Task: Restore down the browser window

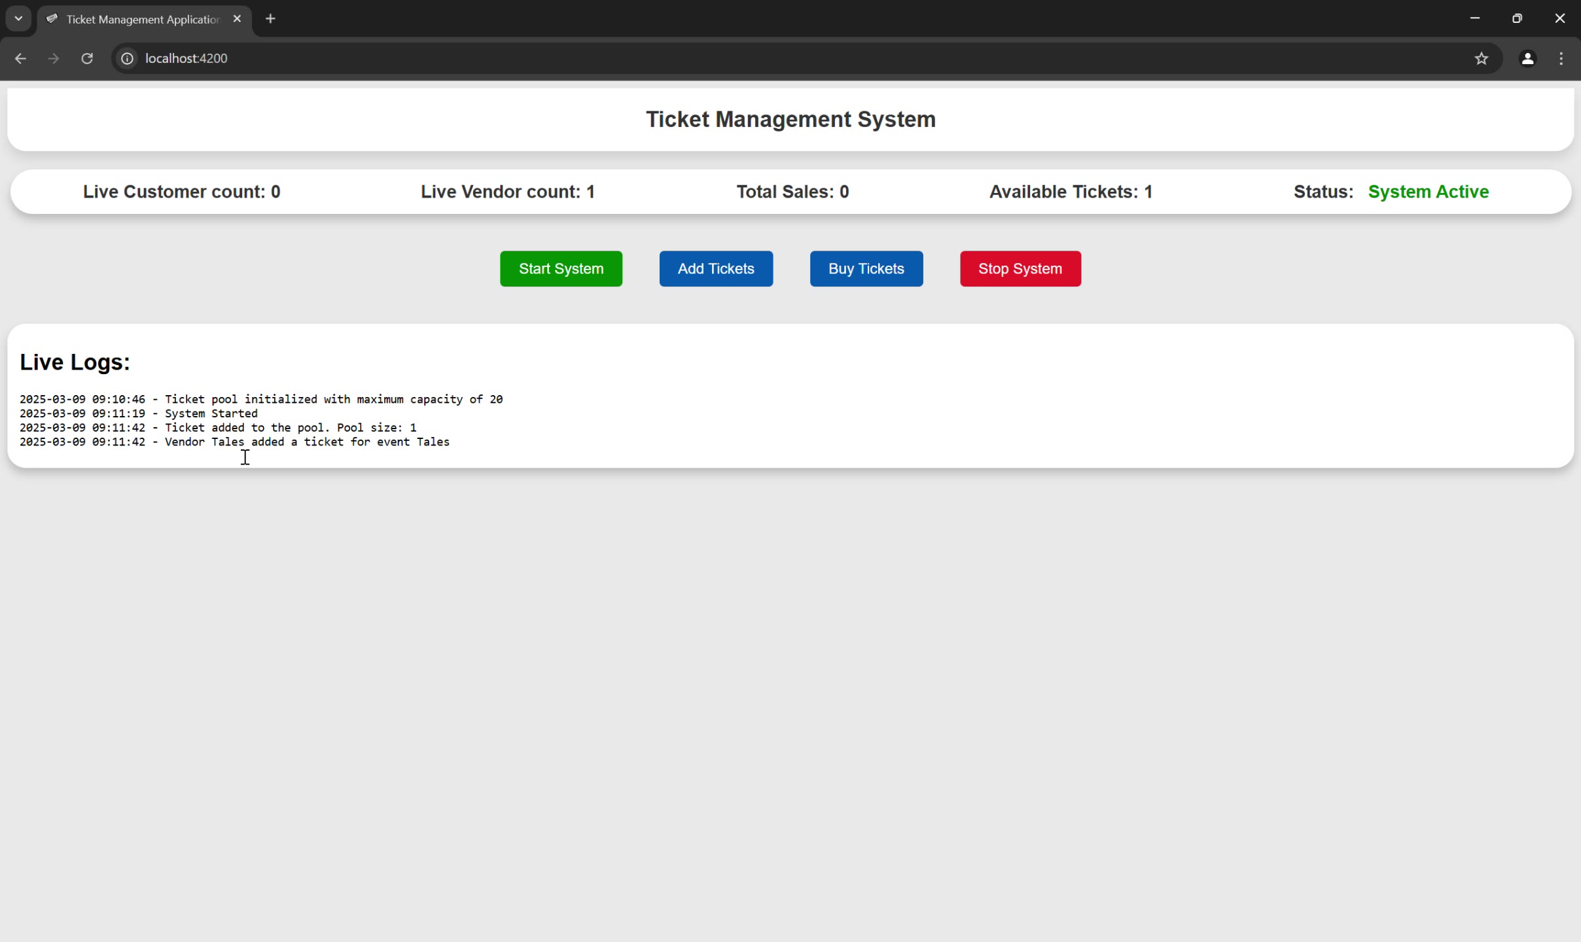Action: coord(1517,18)
